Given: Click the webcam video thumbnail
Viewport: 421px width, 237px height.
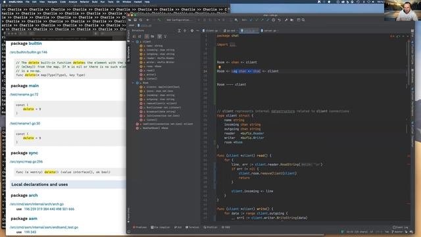Looking at the screenshot, I should point(403,11).
